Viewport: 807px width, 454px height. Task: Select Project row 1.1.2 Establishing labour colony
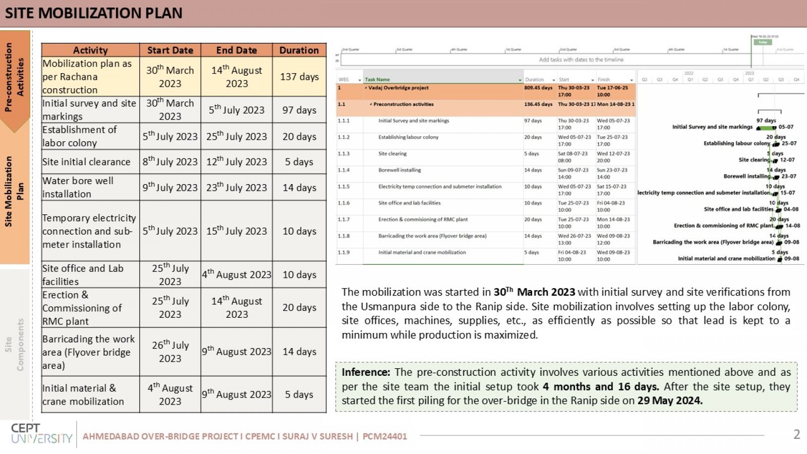486,141
